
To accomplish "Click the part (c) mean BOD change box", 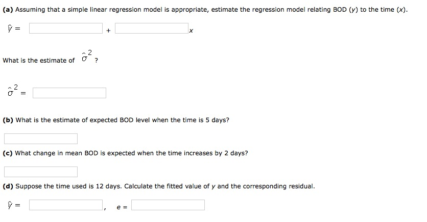I will [x=41, y=172].
